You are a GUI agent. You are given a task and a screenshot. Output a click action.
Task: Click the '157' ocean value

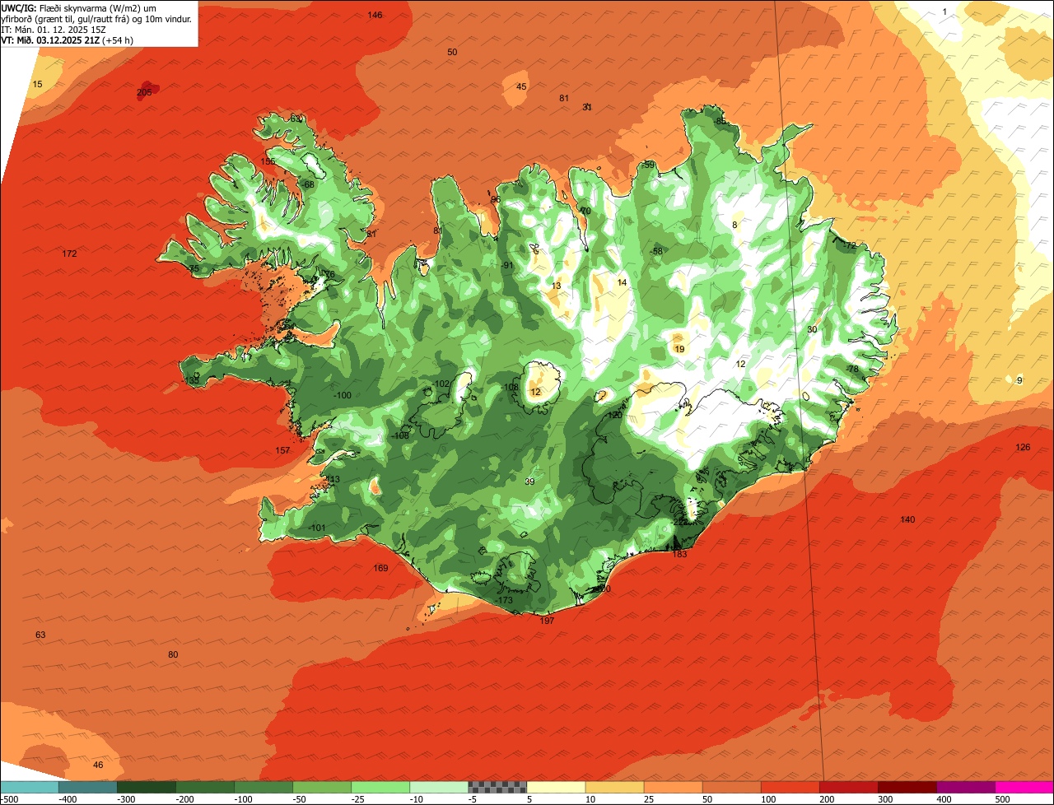point(282,451)
